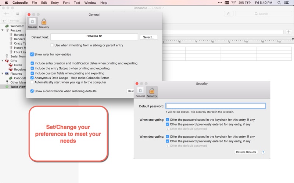Open the Window menu
The image size is (294, 183).
[x=90, y=3]
